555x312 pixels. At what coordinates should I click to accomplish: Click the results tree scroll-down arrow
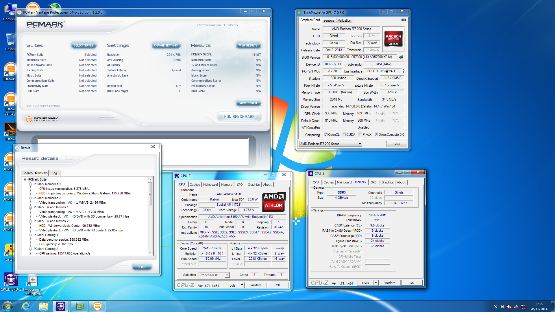point(150,252)
